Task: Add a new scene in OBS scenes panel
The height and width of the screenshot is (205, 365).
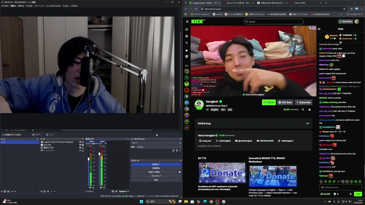Action: 2,191
